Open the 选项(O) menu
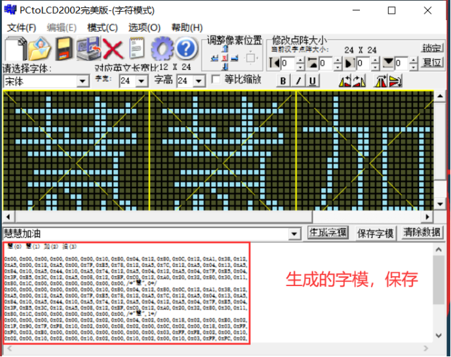451x357 pixels. (x=144, y=28)
